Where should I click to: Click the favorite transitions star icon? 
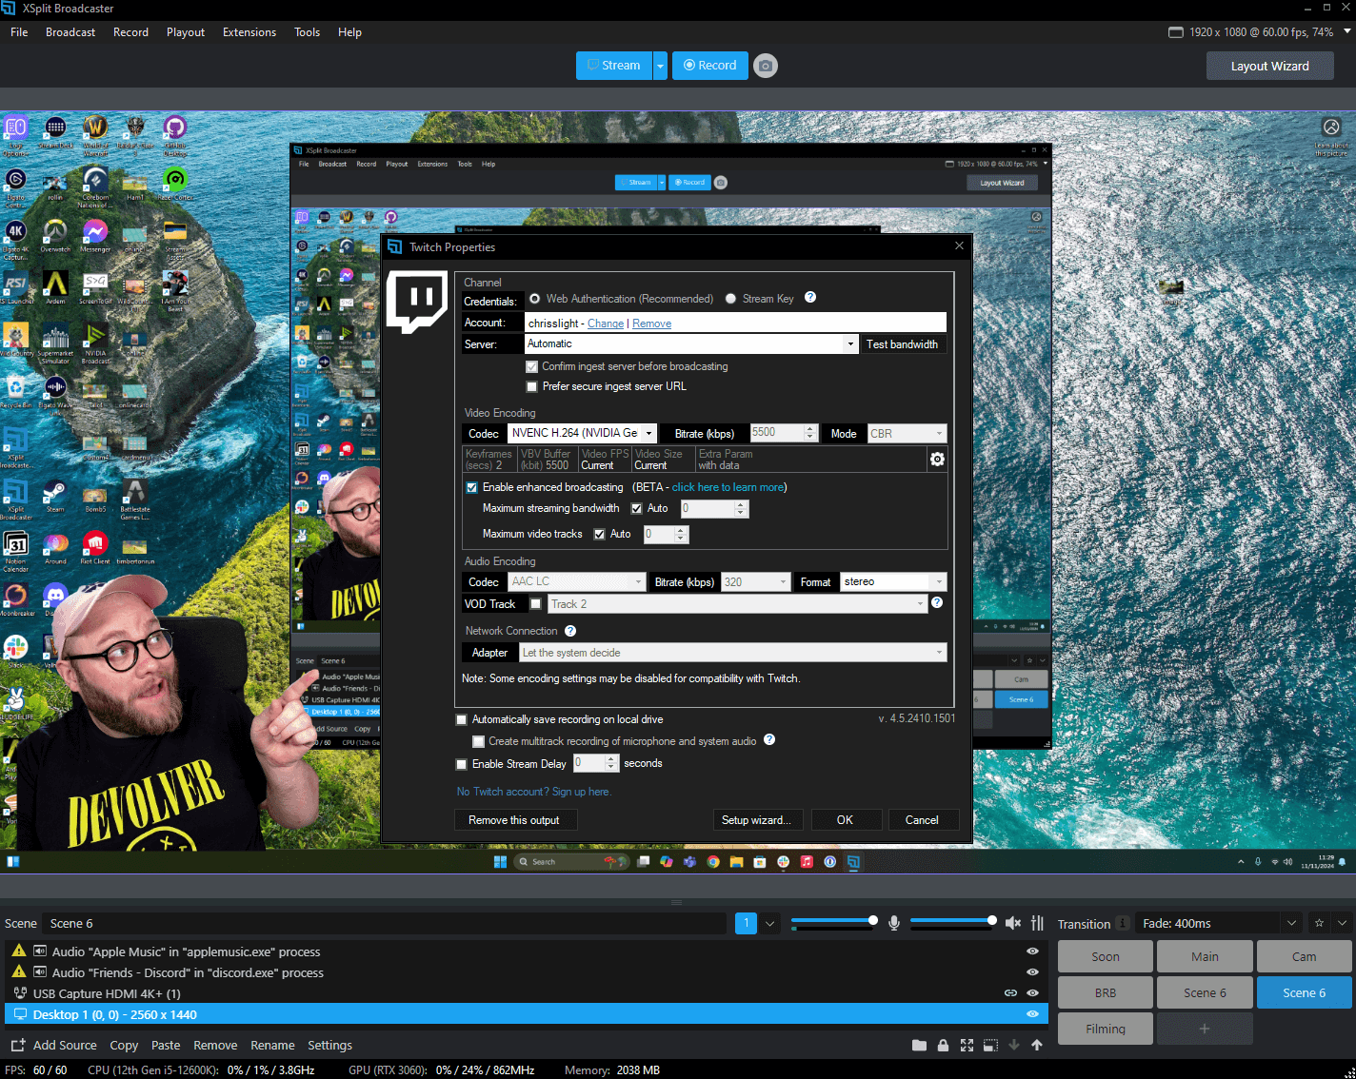[1319, 923]
